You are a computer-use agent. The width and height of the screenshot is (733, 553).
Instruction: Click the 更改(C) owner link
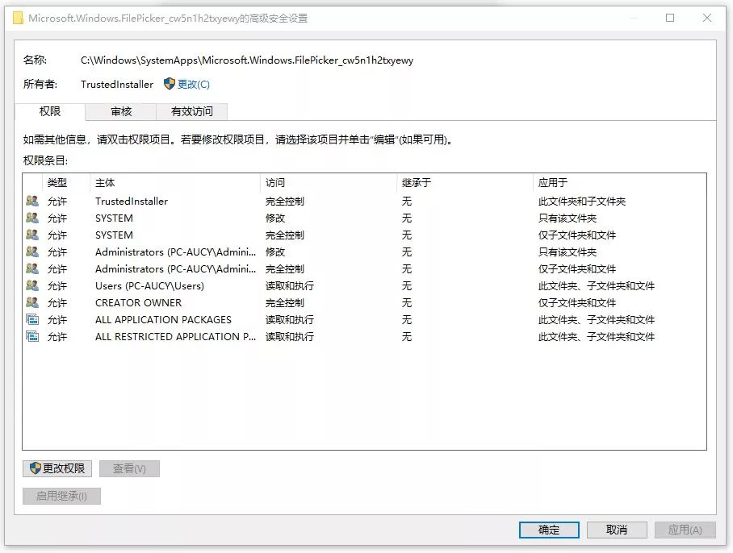(x=194, y=85)
